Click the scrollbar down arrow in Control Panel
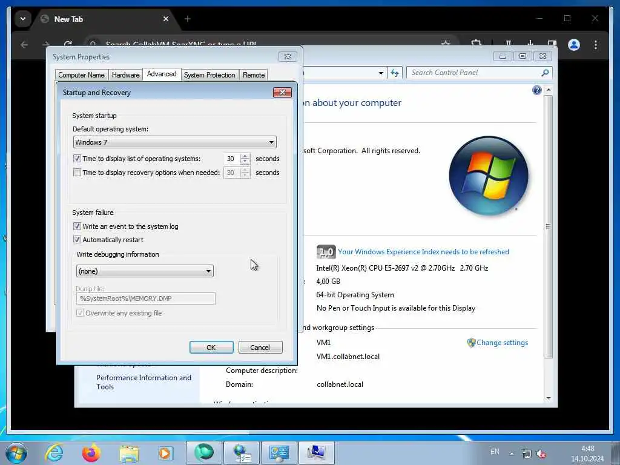Screen dimensions: 620x465 (x=549, y=398)
